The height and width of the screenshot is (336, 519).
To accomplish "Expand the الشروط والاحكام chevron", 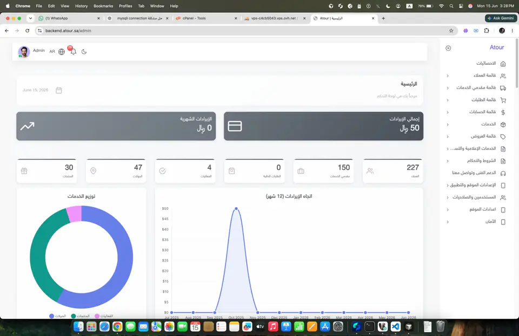I will [448, 161].
